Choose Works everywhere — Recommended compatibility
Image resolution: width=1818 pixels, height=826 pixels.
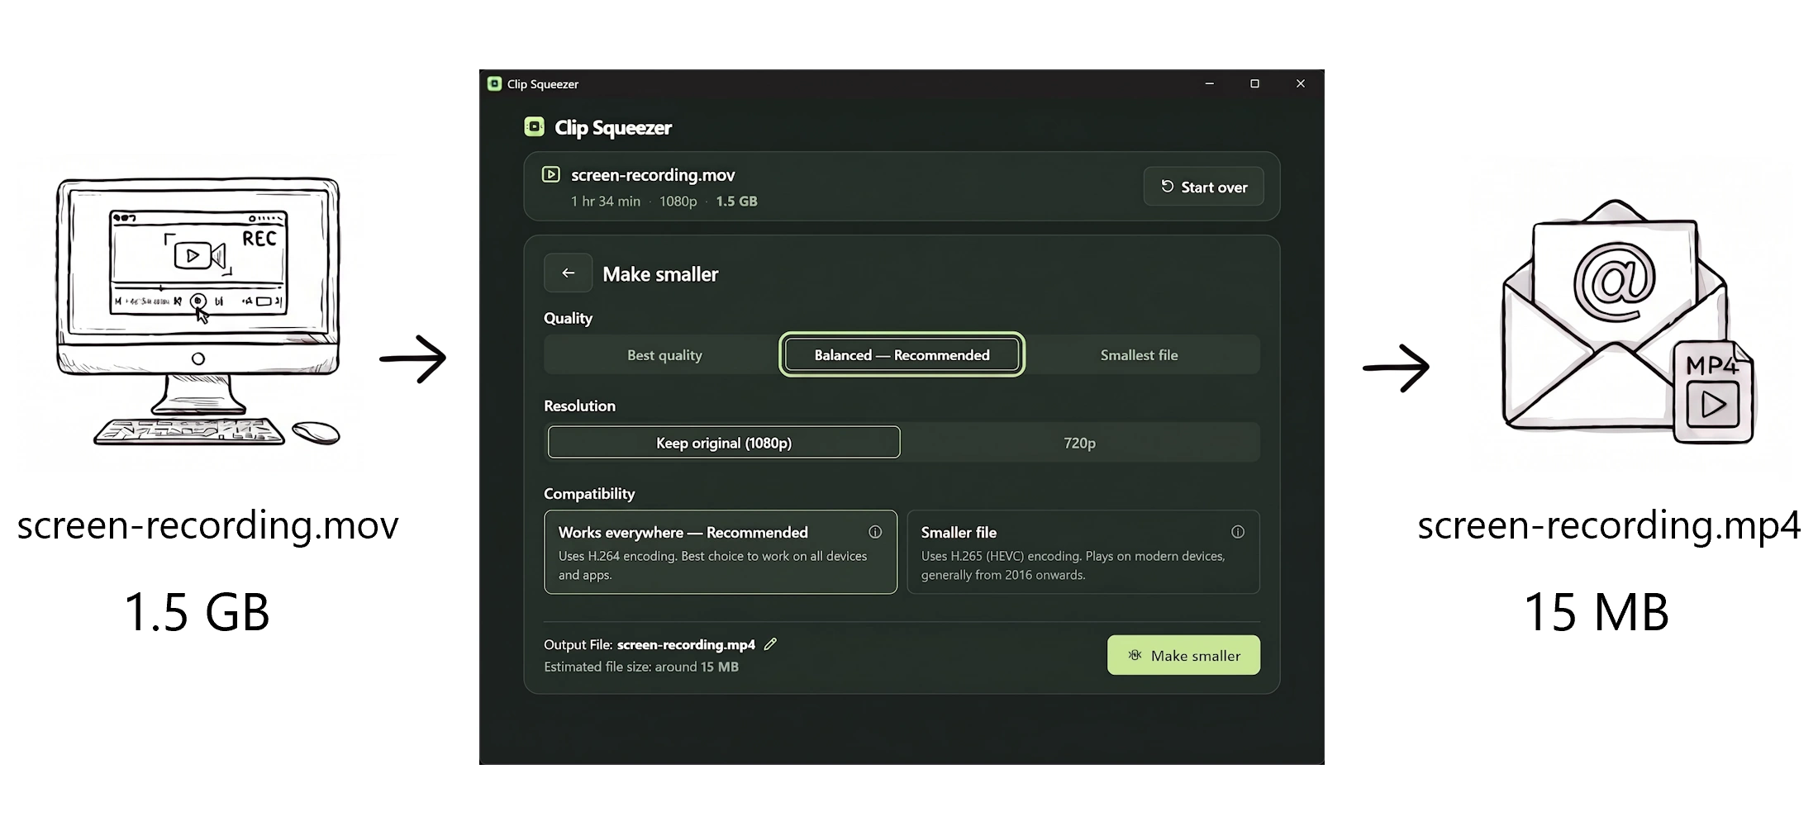pos(721,552)
